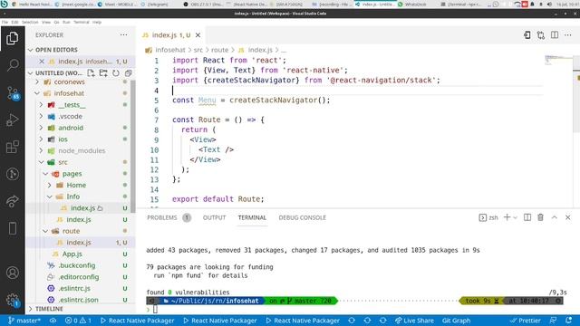Open the Accounts menu icon
580x326 pixels.
[x=12, y=273]
